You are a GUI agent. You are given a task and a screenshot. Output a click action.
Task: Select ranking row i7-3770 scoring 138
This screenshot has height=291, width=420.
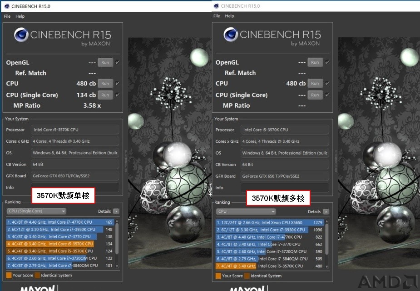click(x=60, y=236)
